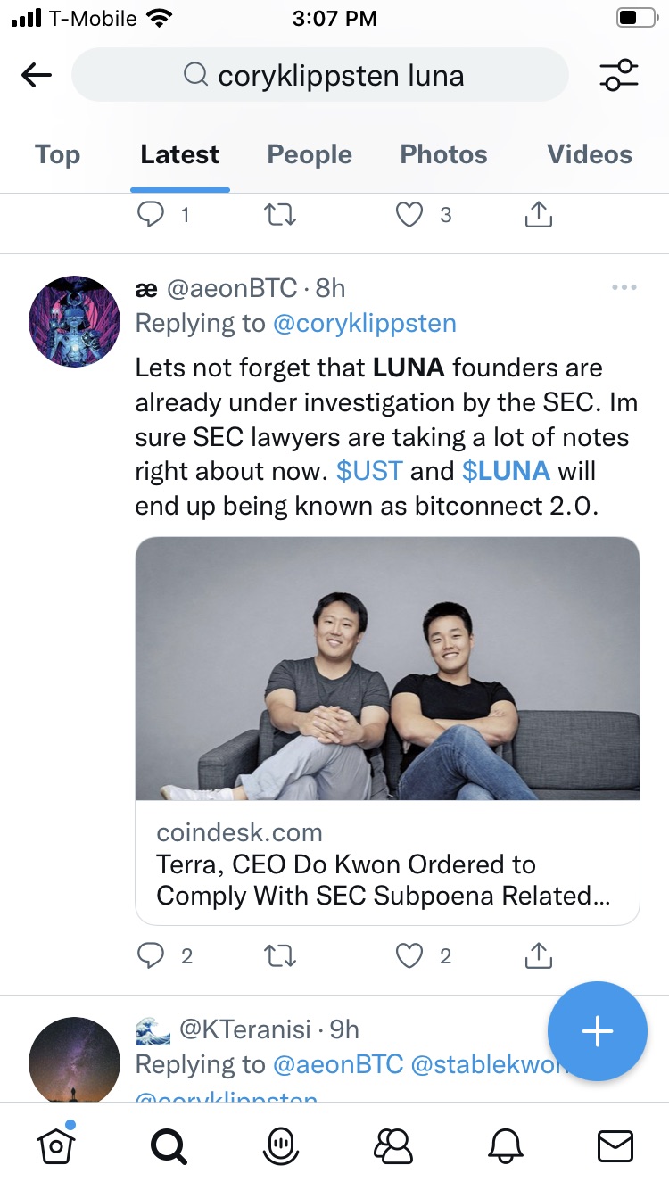Retweet the @aeonBTC tweet
The height and width of the screenshot is (1190, 669).
pyautogui.click(x=280, y=956)
